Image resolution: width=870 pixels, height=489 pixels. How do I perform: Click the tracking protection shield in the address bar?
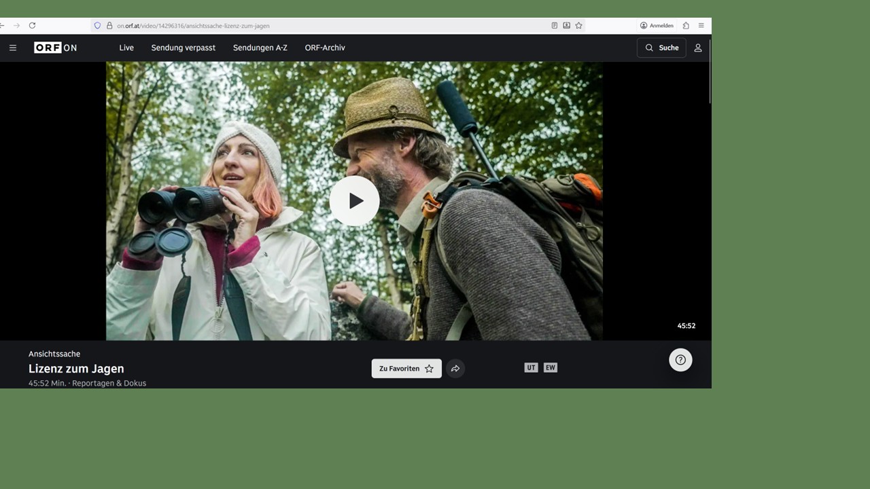coord(97,25)
